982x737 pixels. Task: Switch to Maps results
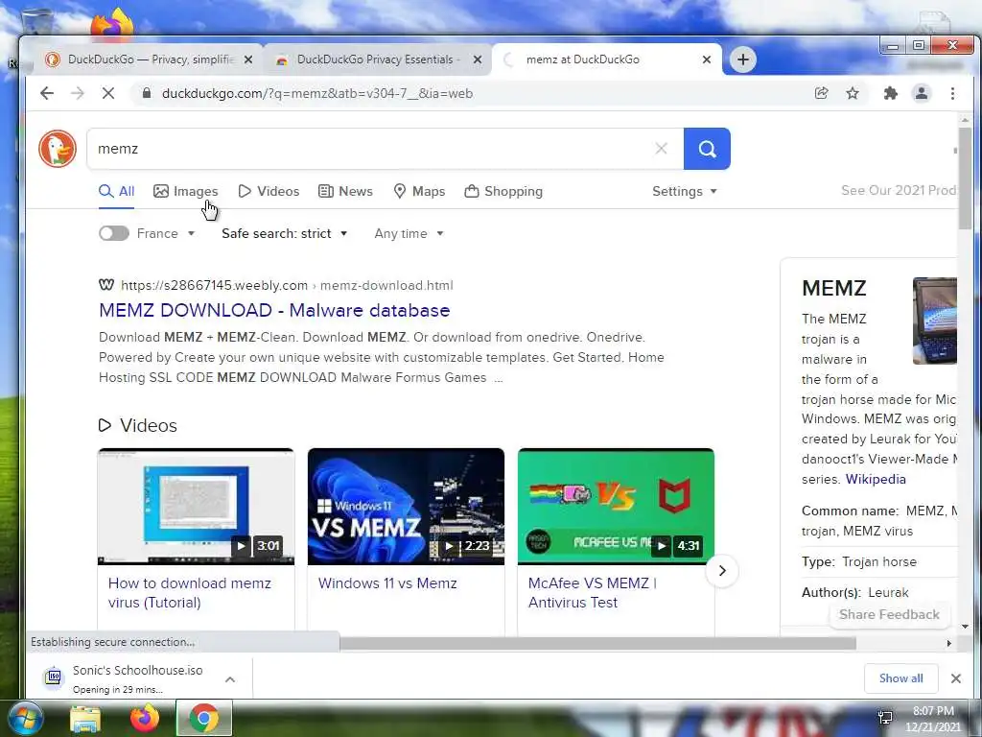click(419, 191)
